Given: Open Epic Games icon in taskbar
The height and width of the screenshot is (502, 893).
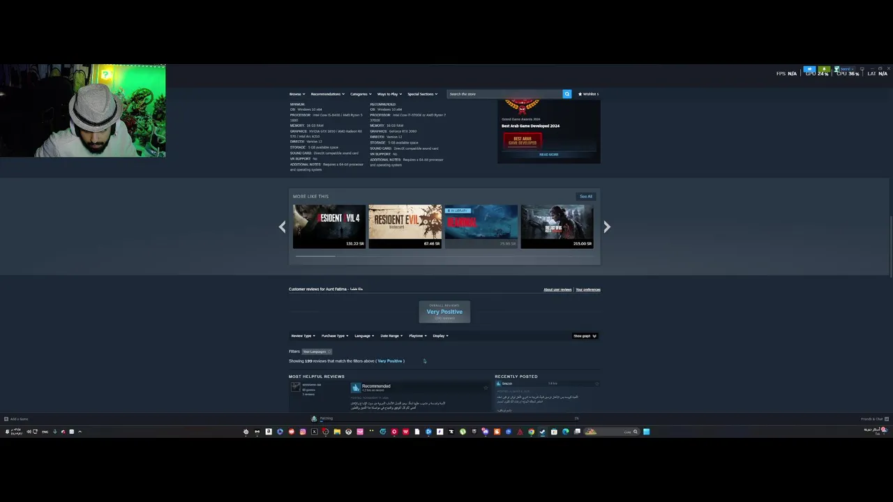Looking at the screenshot, I should pos(474,432).
